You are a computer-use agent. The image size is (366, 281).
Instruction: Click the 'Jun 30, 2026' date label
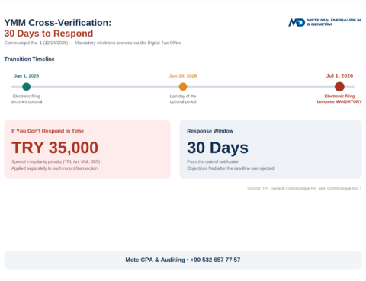tap(183, 75)
